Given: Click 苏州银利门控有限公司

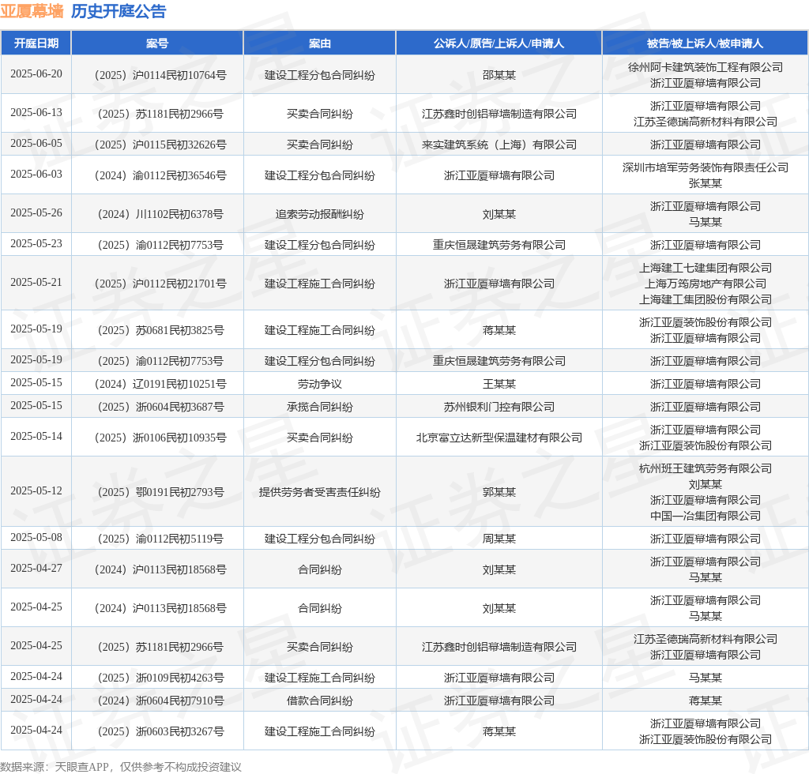Looking at the screenshot, I should (x=499, y=407).
